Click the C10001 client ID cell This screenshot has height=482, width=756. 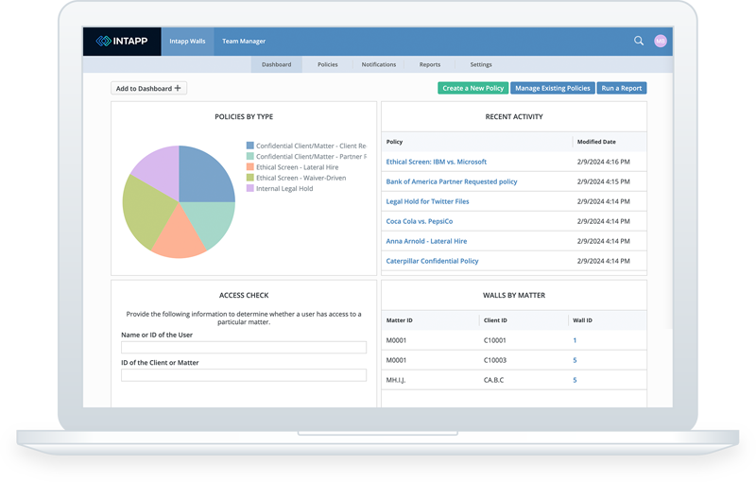click(494, 340)
